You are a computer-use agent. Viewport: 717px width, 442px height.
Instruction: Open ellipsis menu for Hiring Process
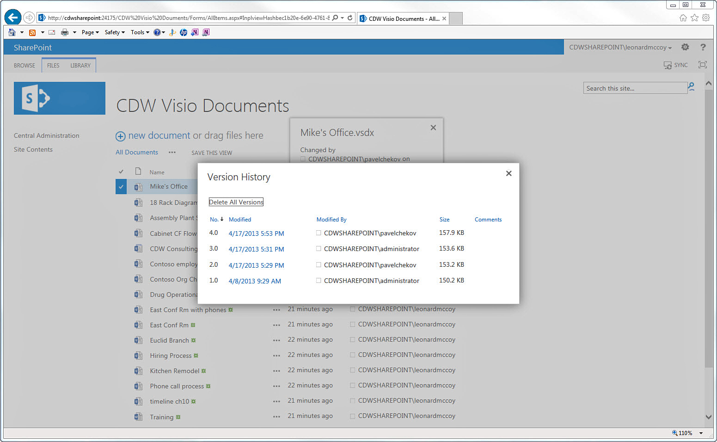(276, 356)
